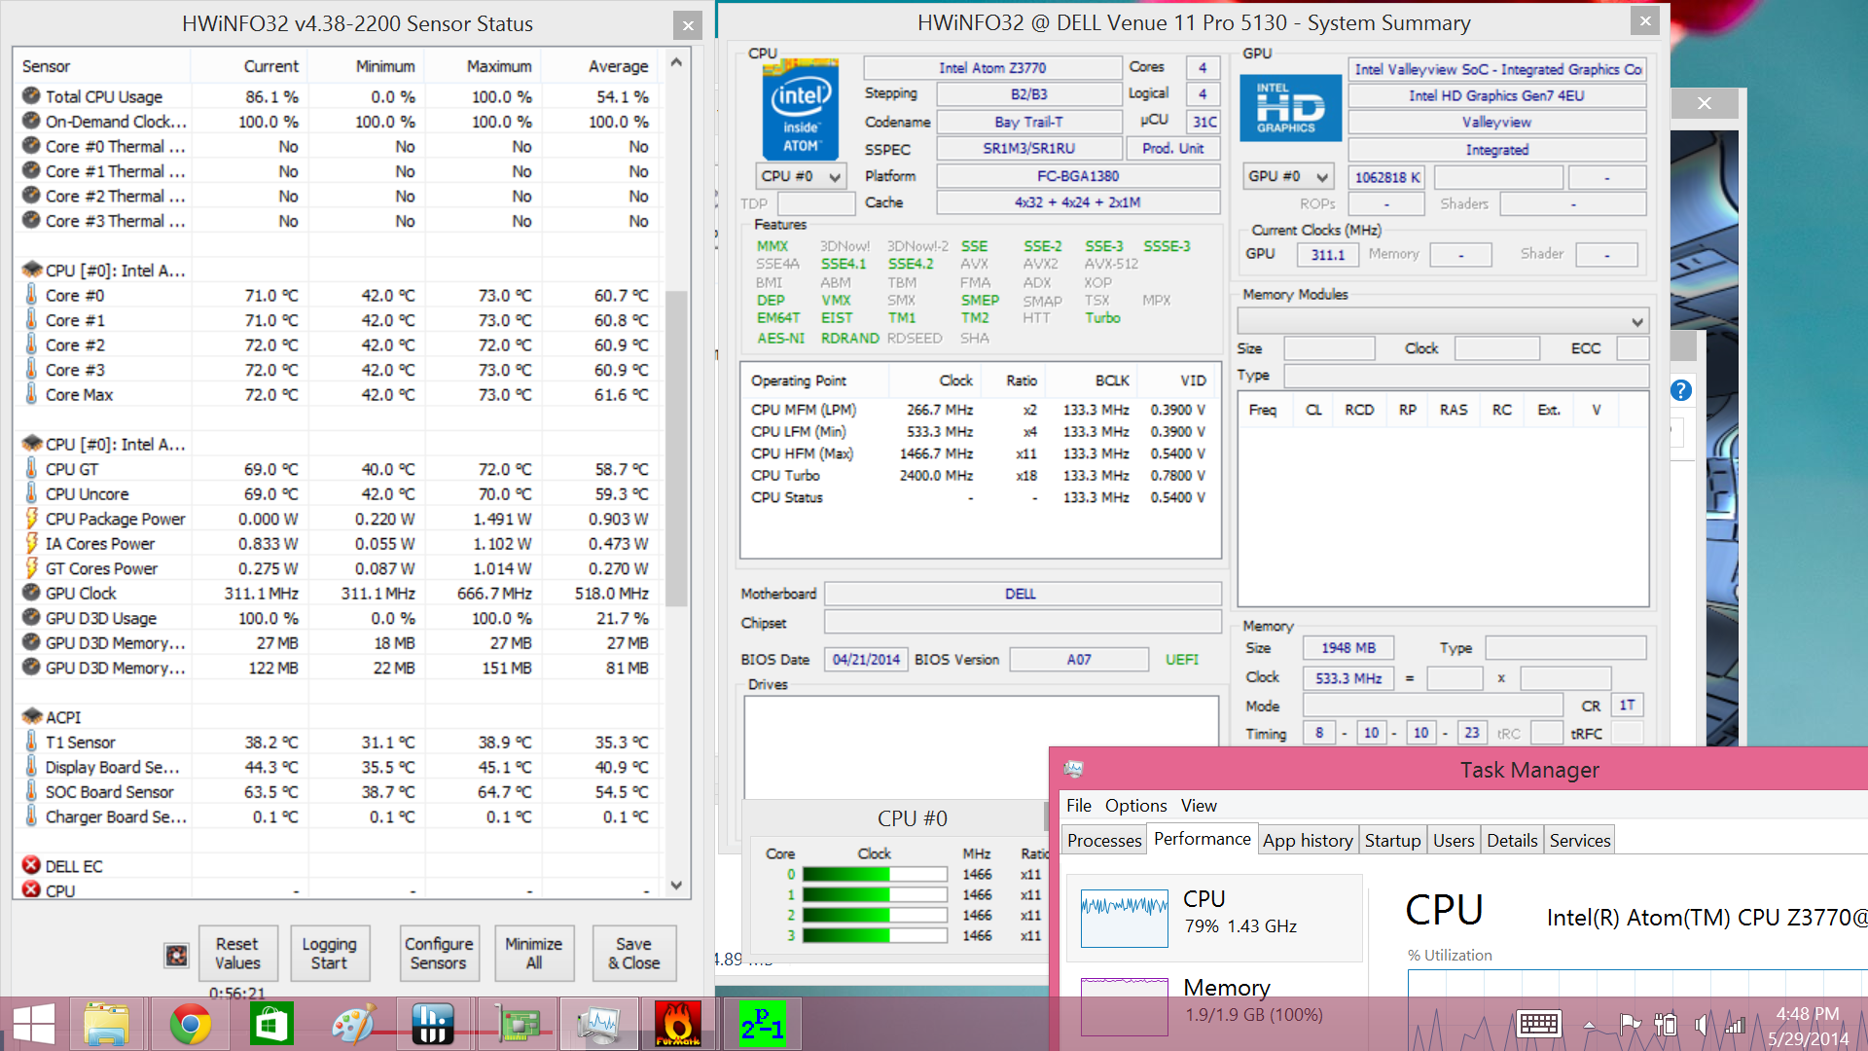Click the vertical scrollbar thumb in Sensor Status
1868x1051 pixels.
point(677,448)
